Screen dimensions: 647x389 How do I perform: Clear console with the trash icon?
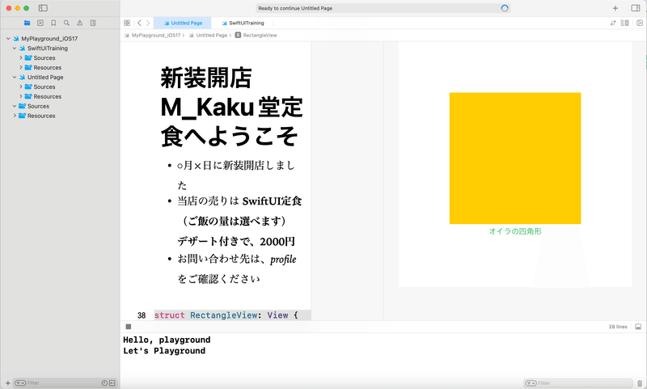tap(640, 383)
